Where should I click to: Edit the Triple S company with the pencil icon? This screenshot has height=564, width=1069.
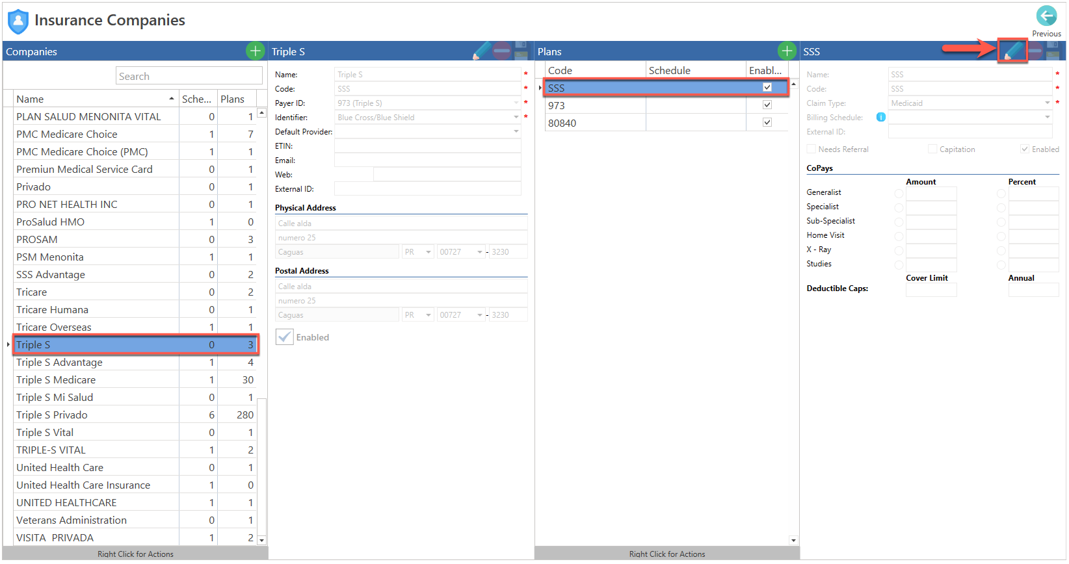tap(482, 51)
